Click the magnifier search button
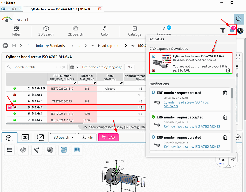246x192 pixels. [239, 19]
